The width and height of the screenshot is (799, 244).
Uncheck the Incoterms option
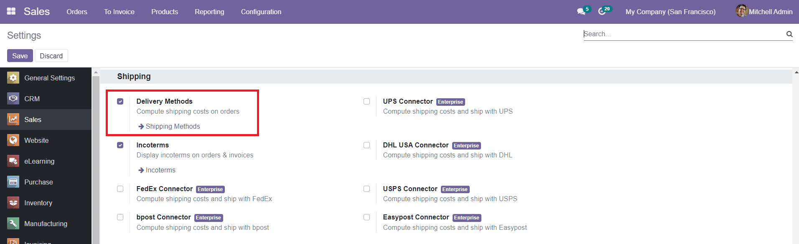tap(120, 145)
